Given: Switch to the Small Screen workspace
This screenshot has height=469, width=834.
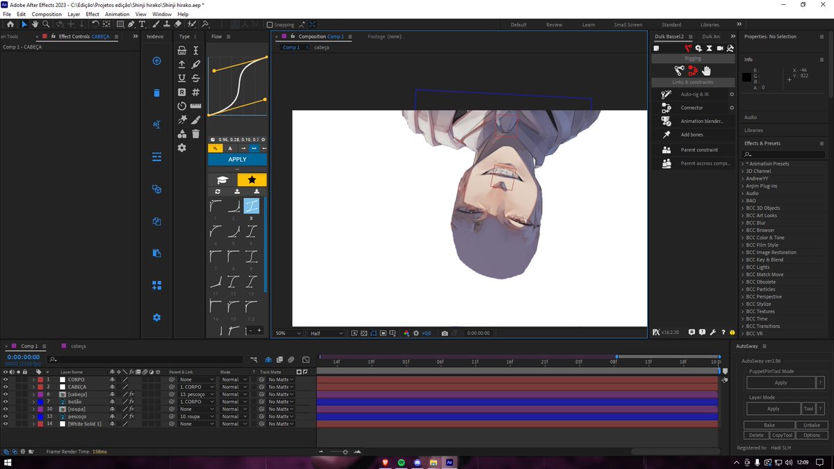Looking at the screenshot, I should tap(628, 25).
